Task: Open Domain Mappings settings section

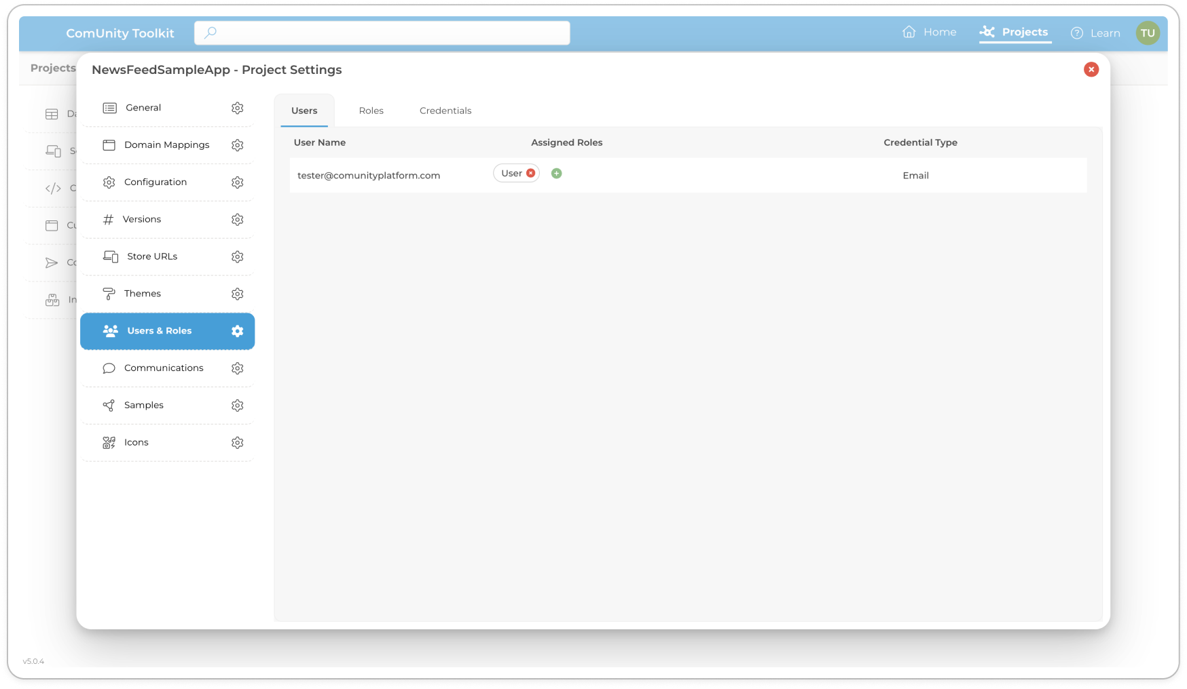Action: click(x=166, y=145)
